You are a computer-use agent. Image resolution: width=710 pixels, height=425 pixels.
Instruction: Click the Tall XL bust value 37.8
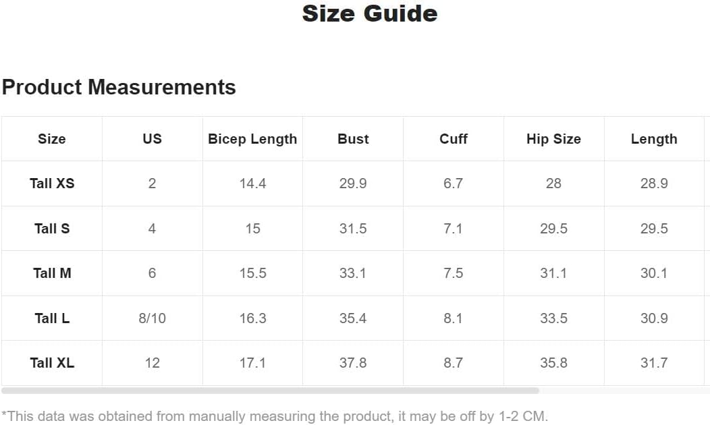[x=353, y=363]
